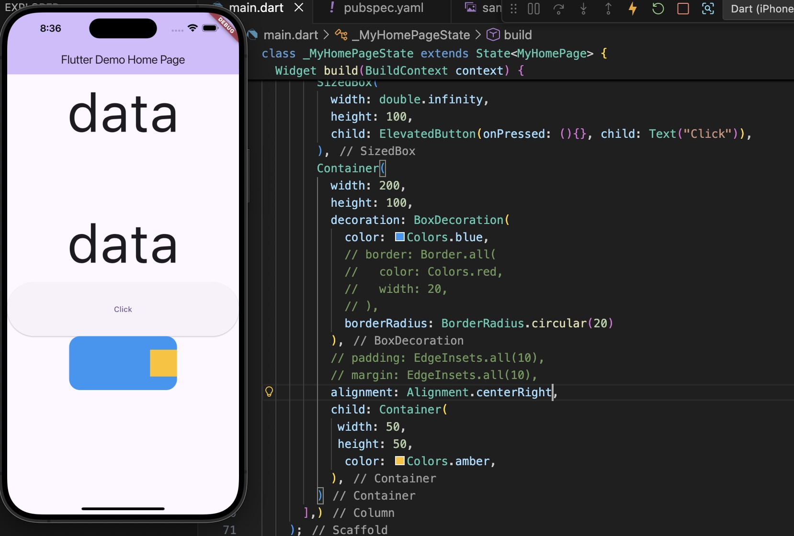Restart the debug session with green icon

658,9
